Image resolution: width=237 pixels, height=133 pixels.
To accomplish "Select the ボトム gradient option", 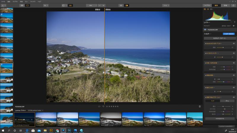I will pyautogui.click(x=227, y=101).
